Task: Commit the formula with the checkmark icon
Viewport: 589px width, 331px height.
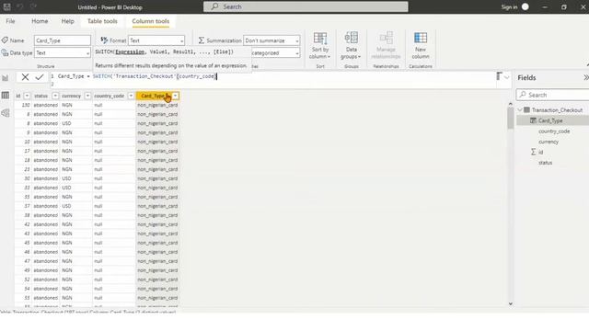Action: coord(40,77)
